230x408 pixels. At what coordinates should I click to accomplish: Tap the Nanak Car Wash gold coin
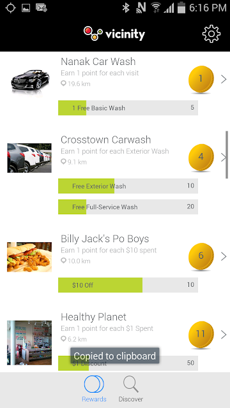click(201, 79)
